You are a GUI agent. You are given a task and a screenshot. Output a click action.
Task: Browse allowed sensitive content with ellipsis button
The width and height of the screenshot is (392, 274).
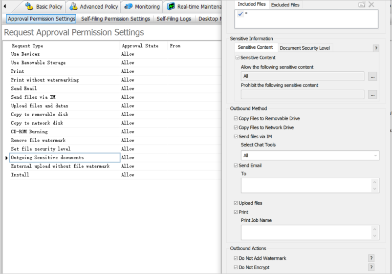coord(372,76)
